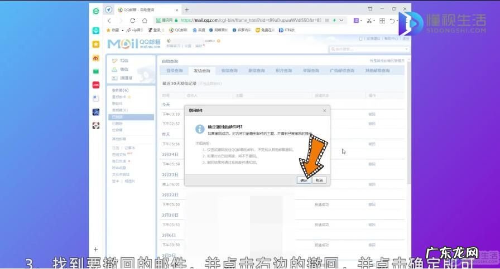Click the undo closed-tab arrow icon
The height and width of the screenshot is (269, 500).
pos(392,21)
